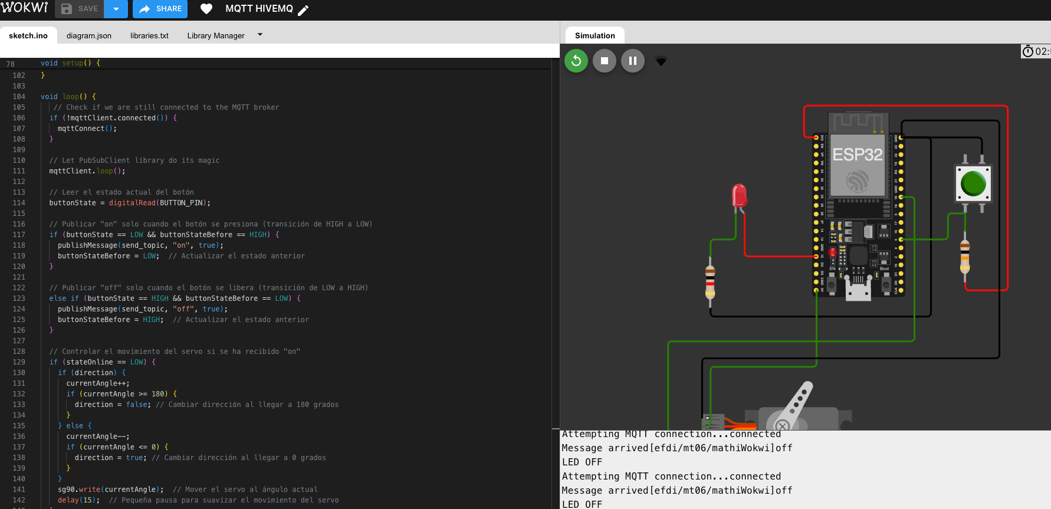Click the line 'if (stateOnline == LOW) {'
Viewport: 1051px width, 509px height.
coord(103,362)
